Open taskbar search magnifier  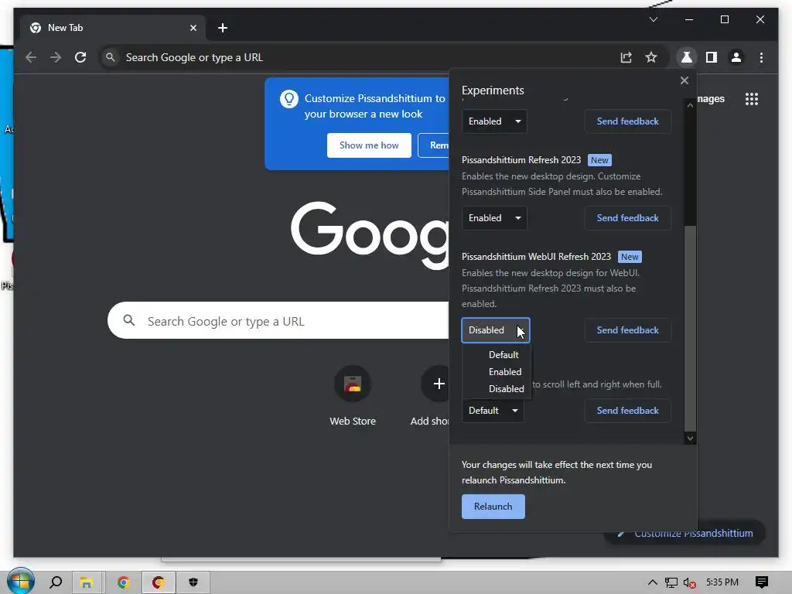[56, 582]
